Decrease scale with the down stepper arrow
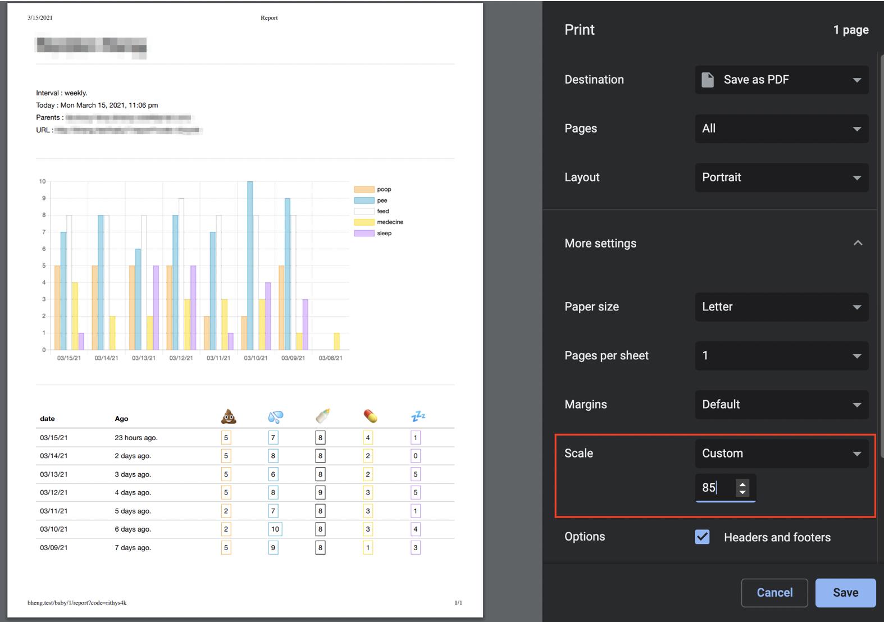 pos(742,492)
